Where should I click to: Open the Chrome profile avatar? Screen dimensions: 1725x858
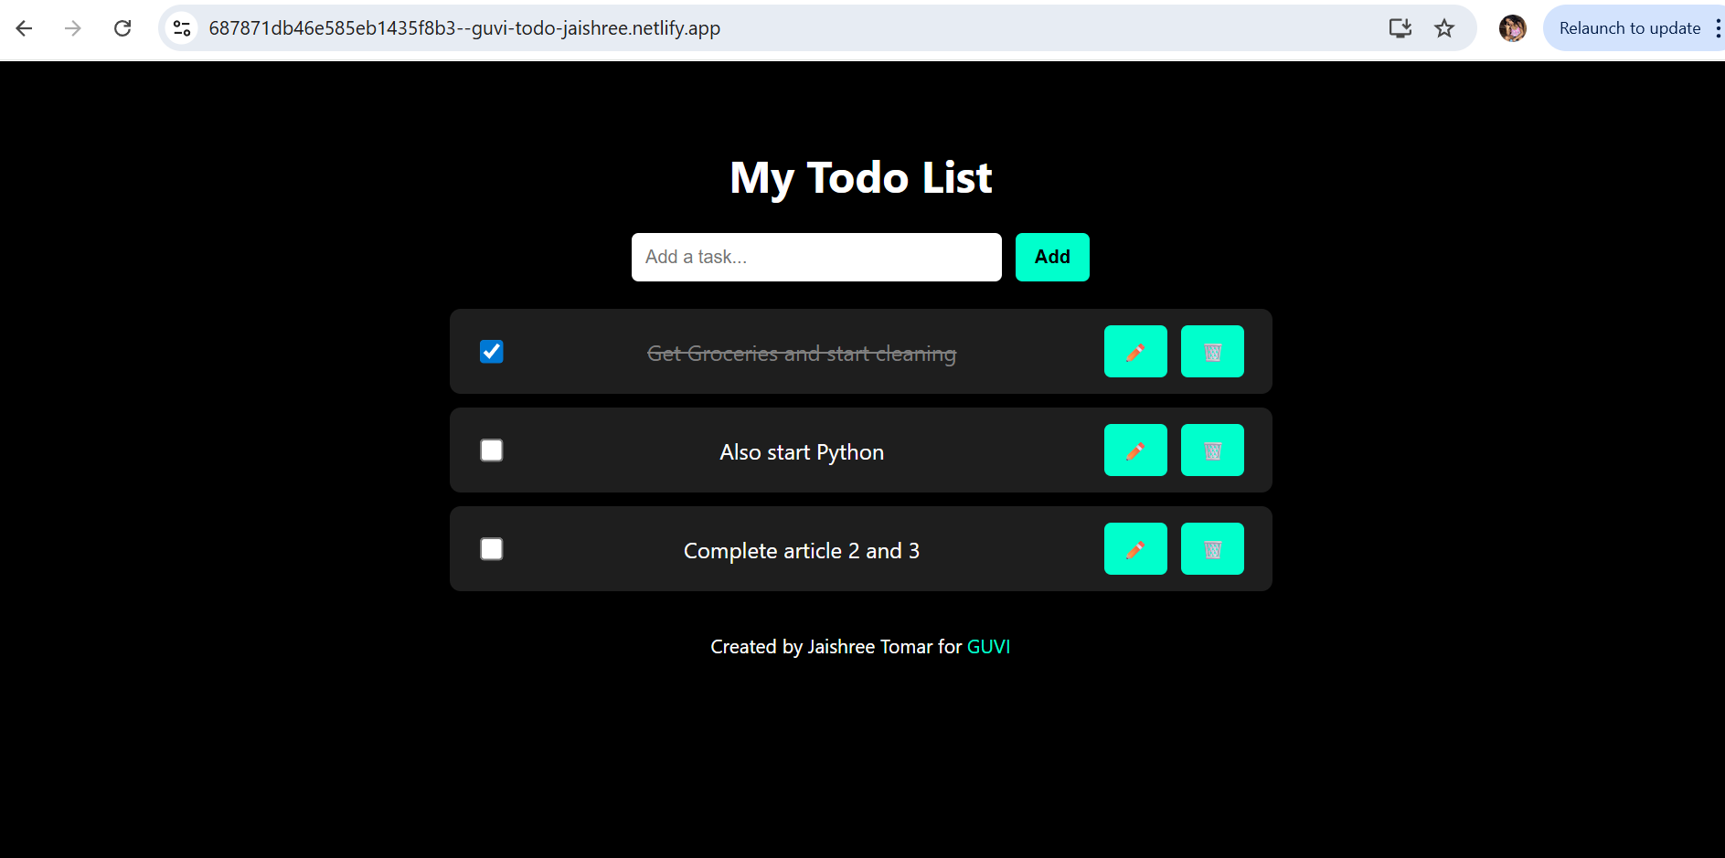(1512, 28)
